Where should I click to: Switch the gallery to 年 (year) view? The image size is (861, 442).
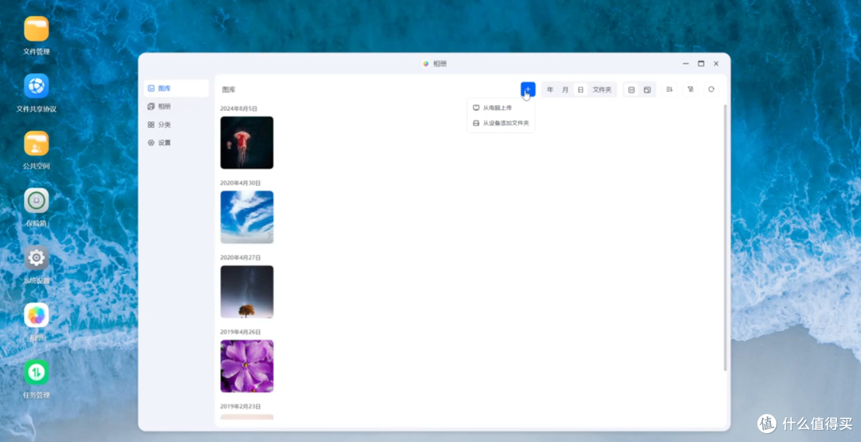pos(550,89)
